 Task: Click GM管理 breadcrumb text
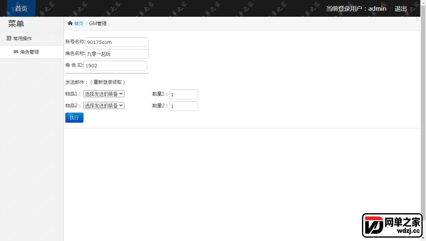pyautogui.click(x=98, y=23)
